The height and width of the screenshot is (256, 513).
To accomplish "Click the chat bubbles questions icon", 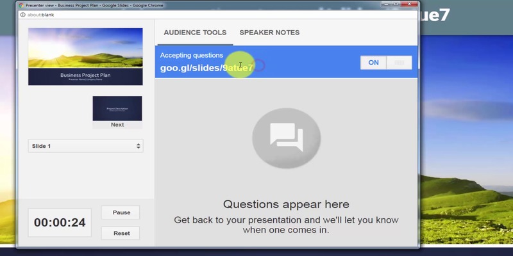I will click(x=286, y=134).
